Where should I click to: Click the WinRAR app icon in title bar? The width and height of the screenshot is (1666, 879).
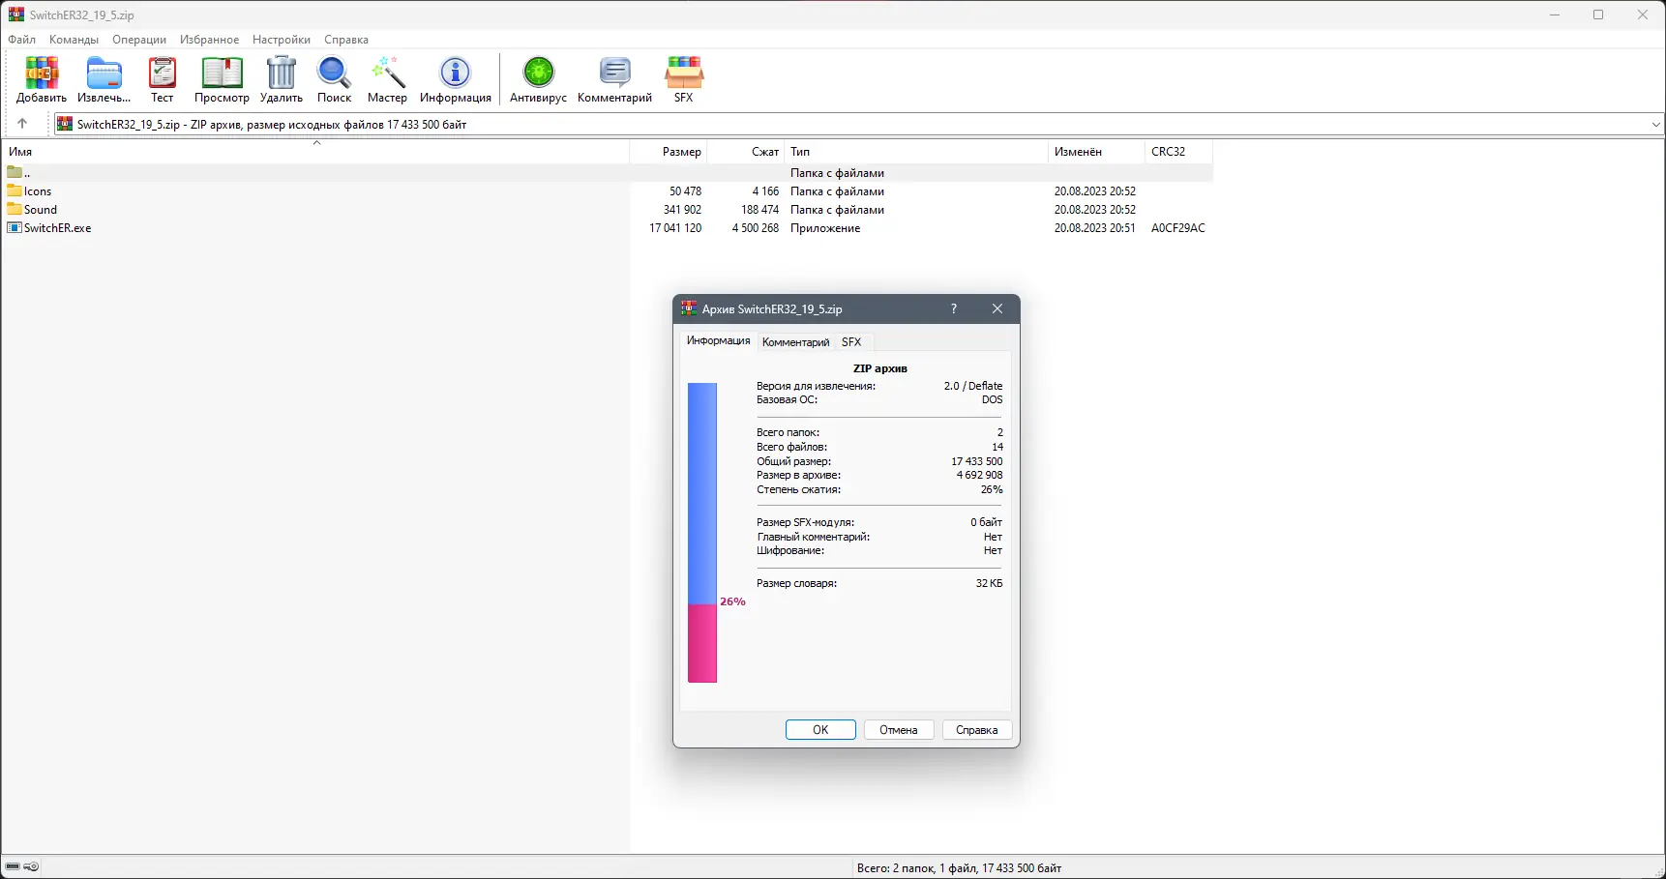click(x=15, y=15)
